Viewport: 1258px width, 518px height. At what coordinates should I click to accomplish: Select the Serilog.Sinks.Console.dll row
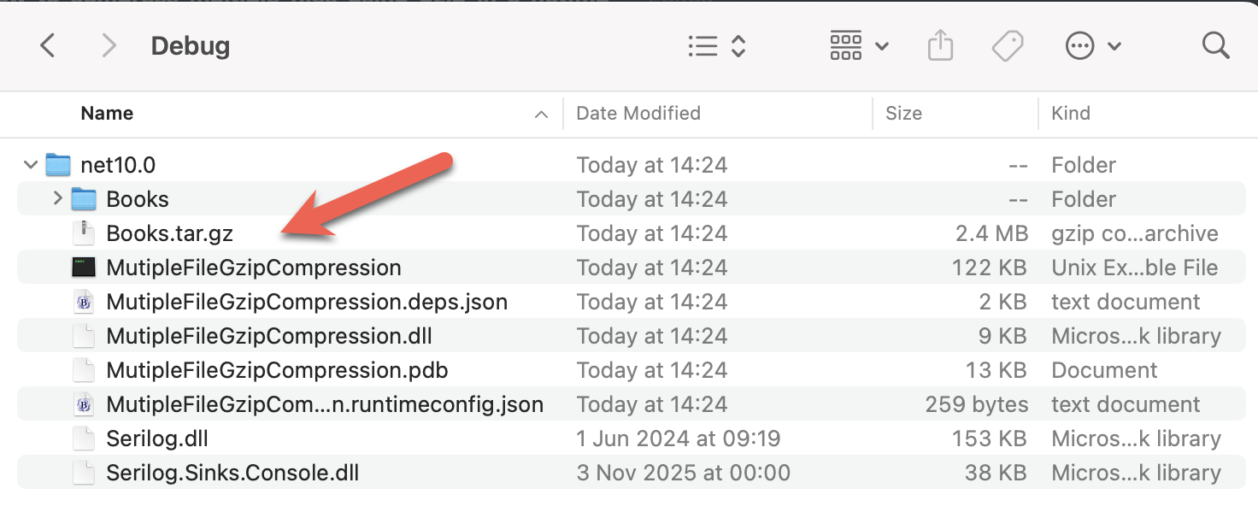pyautogui.click(x=342, y=472)
